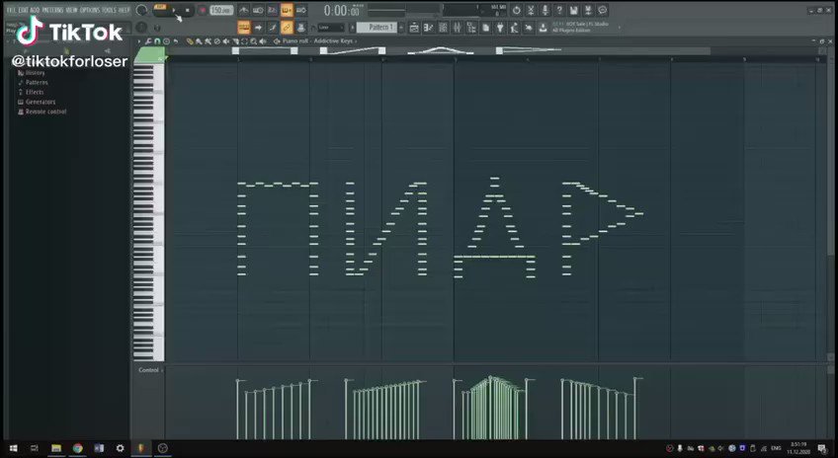
Task: Click the piano roll undo arrow icon
Action: pos(176,41)
